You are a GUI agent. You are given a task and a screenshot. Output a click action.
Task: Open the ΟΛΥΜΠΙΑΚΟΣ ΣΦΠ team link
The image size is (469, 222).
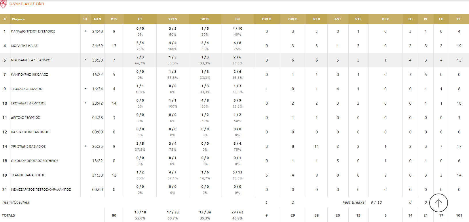pos(27,4)
